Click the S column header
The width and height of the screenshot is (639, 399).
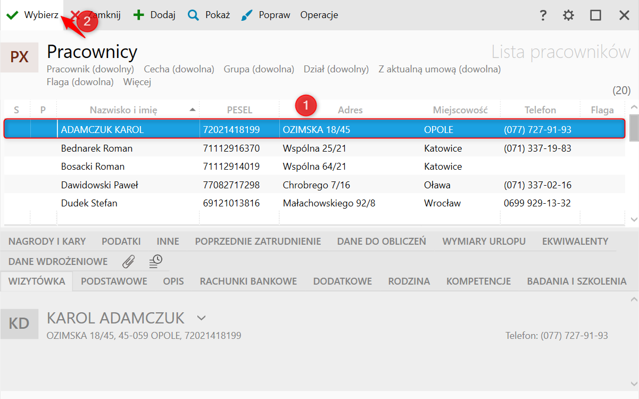[16, 110]
